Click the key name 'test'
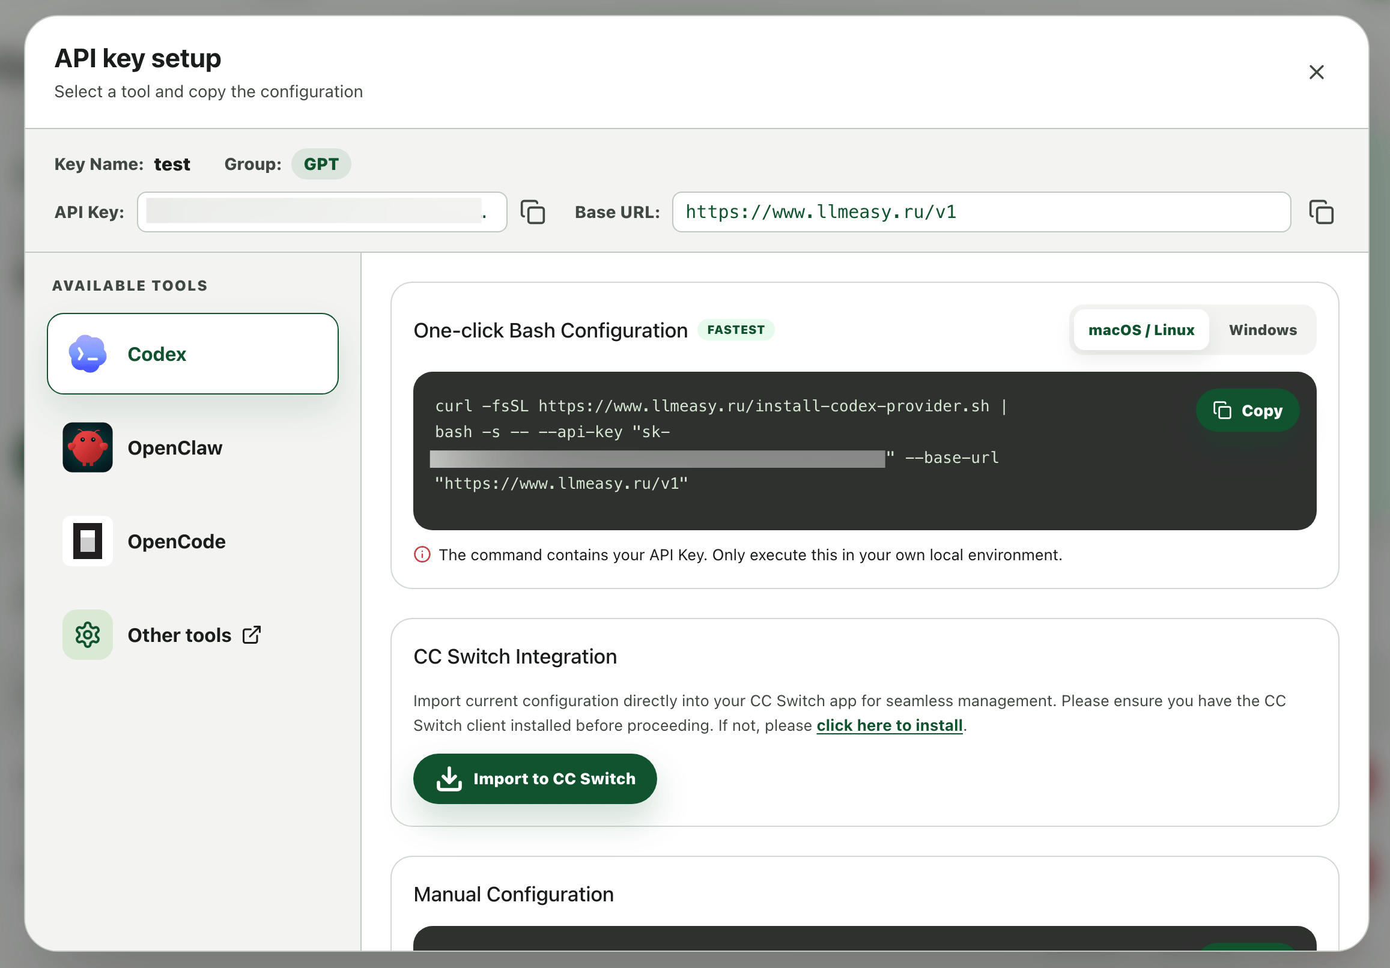This screenshot has width=1390, height=968. [172, 164]
